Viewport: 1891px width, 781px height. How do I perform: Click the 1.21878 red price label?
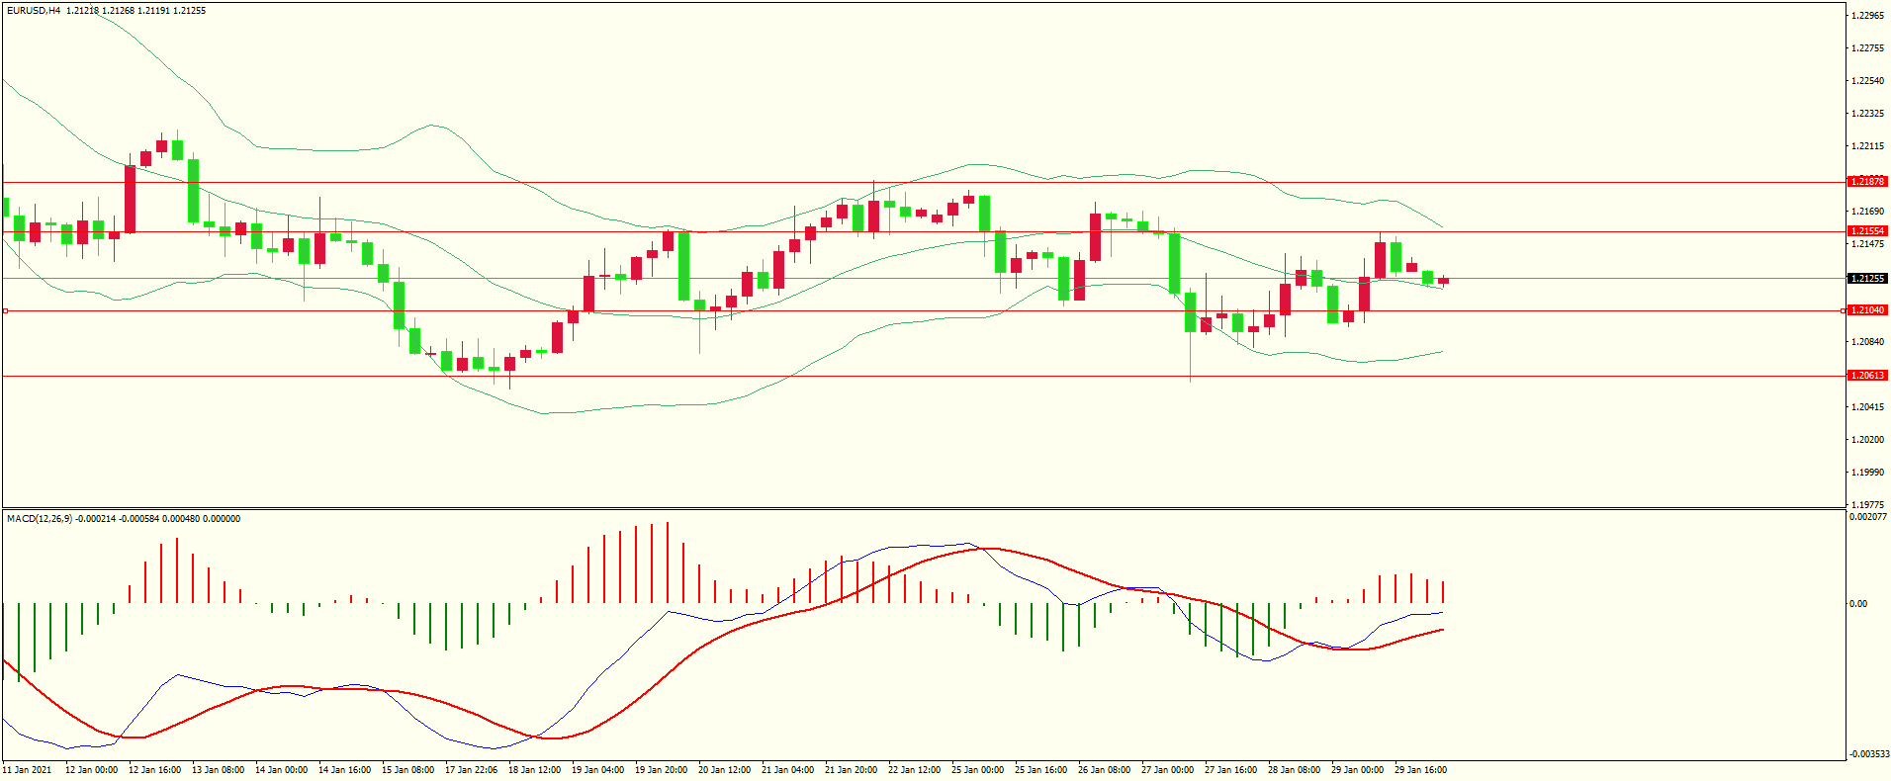point(1867,182)
